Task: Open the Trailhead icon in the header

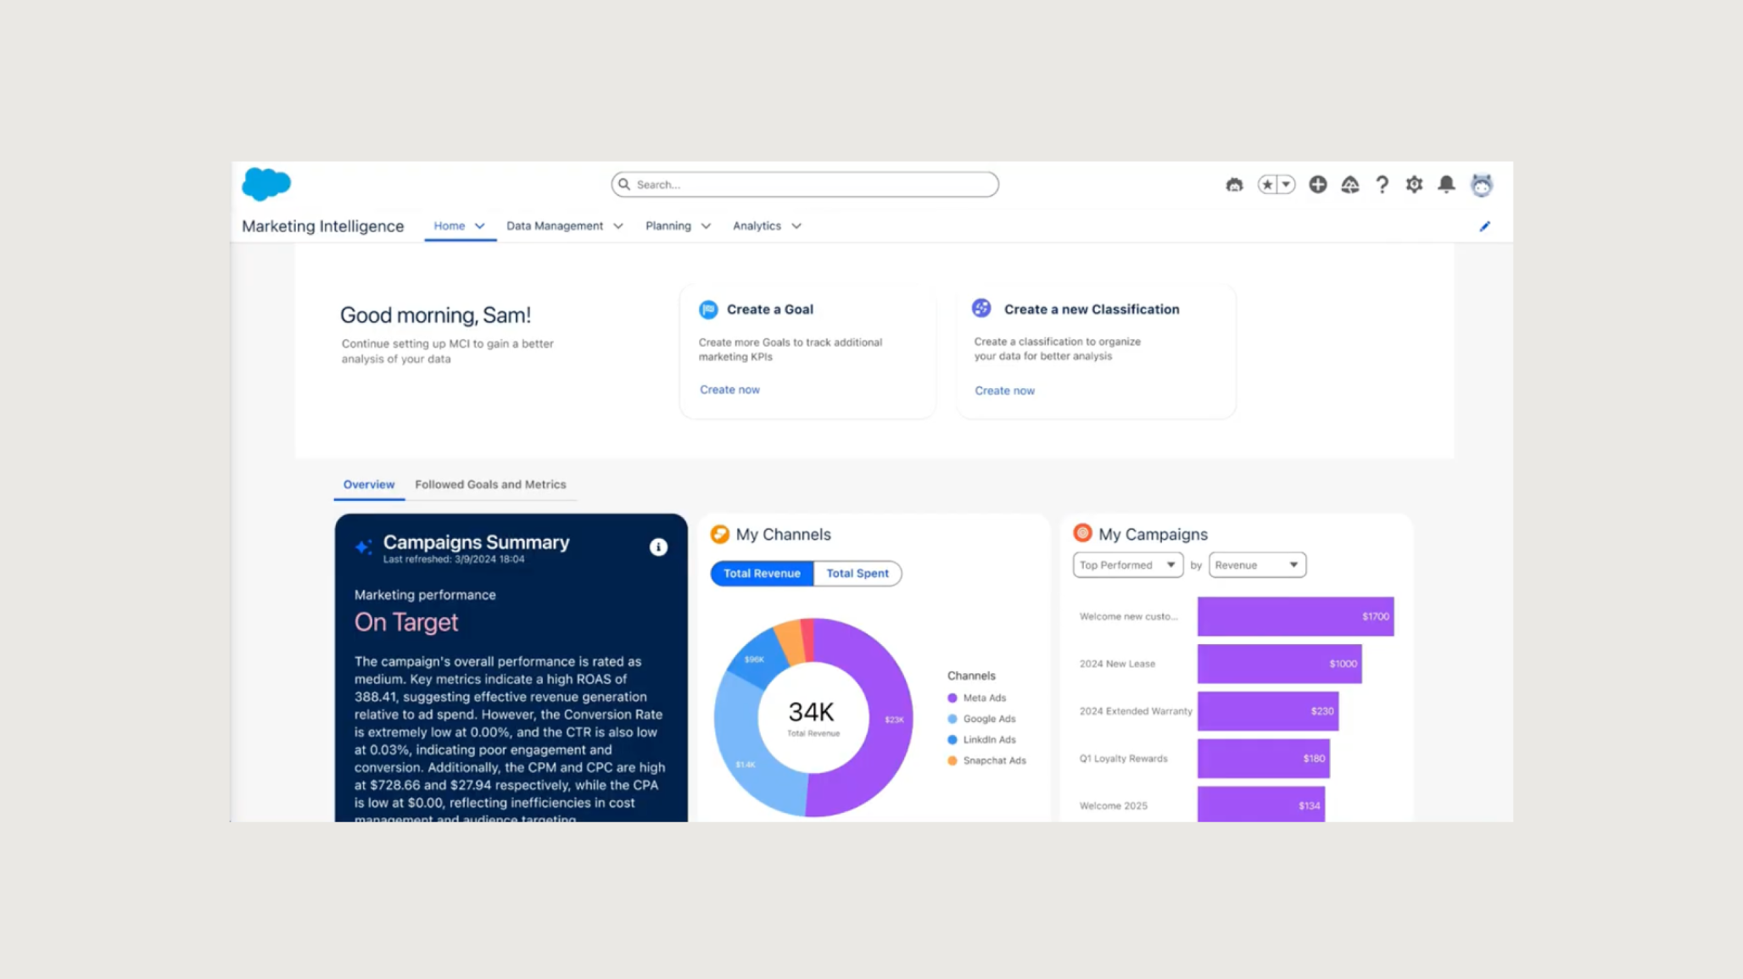Action: (x=1350, y=184)
